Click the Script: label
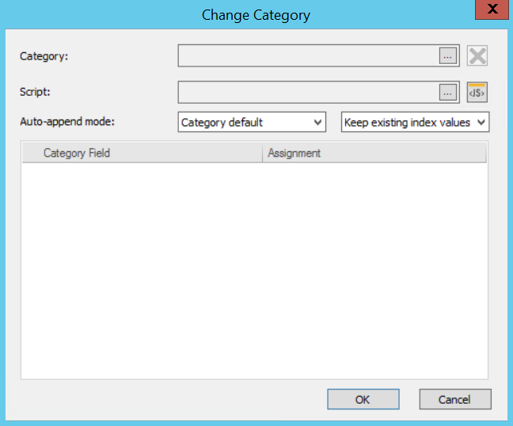This screenshot has width=513, height=426. click(35, 92)
